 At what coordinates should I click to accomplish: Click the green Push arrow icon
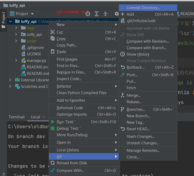pos(123,75)
